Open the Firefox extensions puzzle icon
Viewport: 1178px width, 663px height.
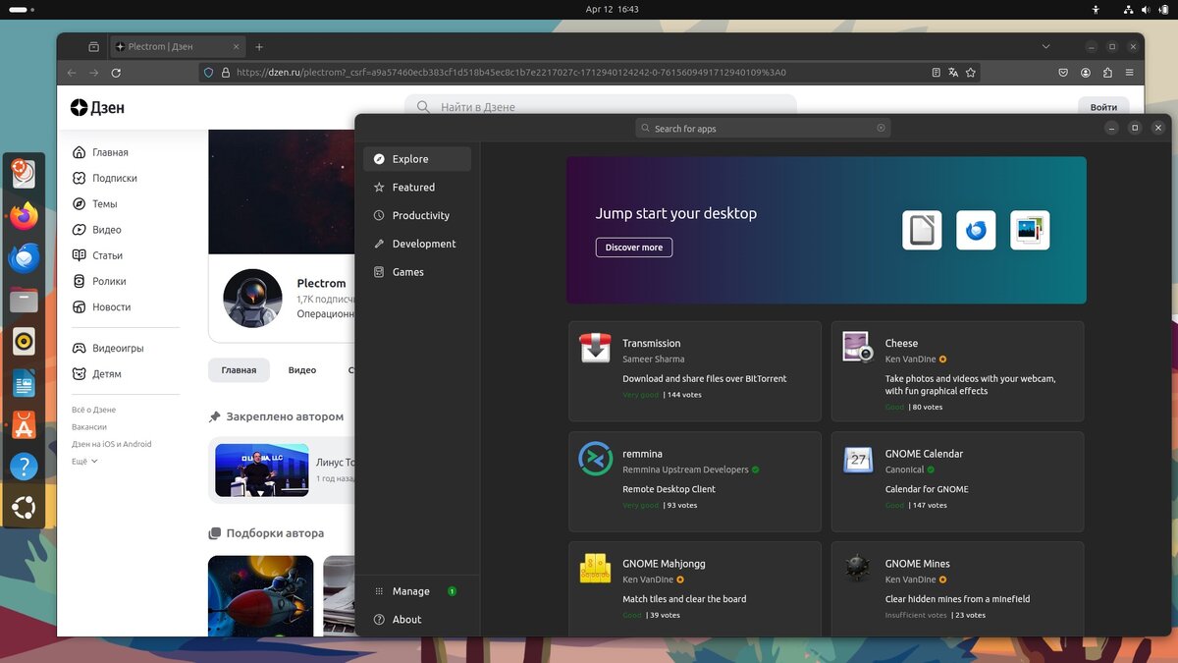(1108, 73)
